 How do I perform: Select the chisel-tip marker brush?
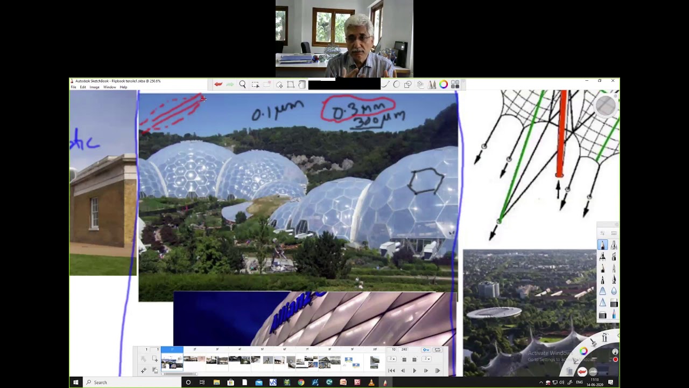coord(614,257)
